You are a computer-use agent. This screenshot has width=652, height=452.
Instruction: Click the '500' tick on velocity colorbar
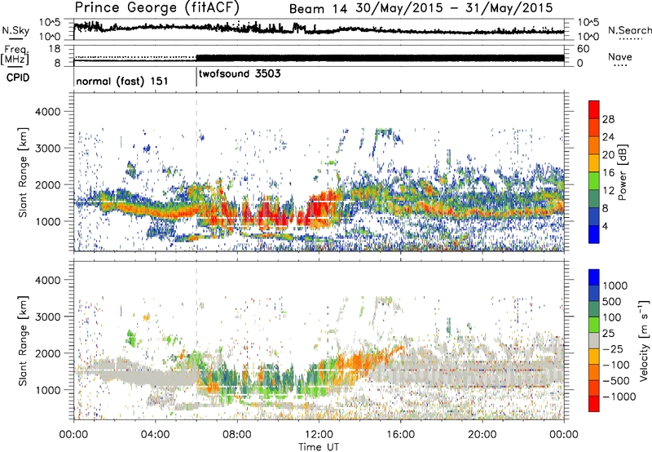612,301
